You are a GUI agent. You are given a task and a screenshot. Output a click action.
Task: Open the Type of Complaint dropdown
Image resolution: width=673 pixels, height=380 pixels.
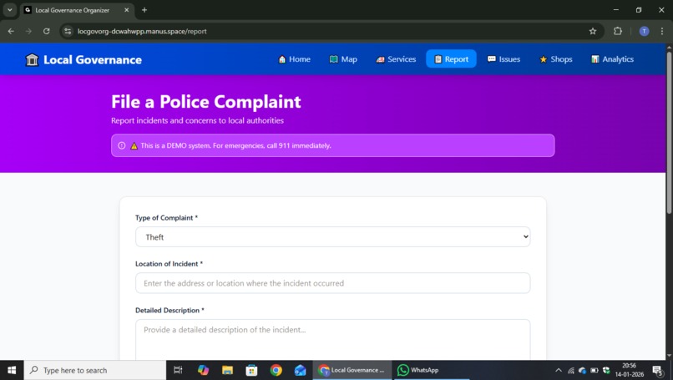coord(333,237)
